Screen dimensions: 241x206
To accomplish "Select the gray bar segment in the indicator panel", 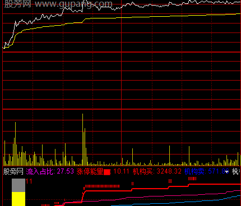I will (x=18, y=185).
